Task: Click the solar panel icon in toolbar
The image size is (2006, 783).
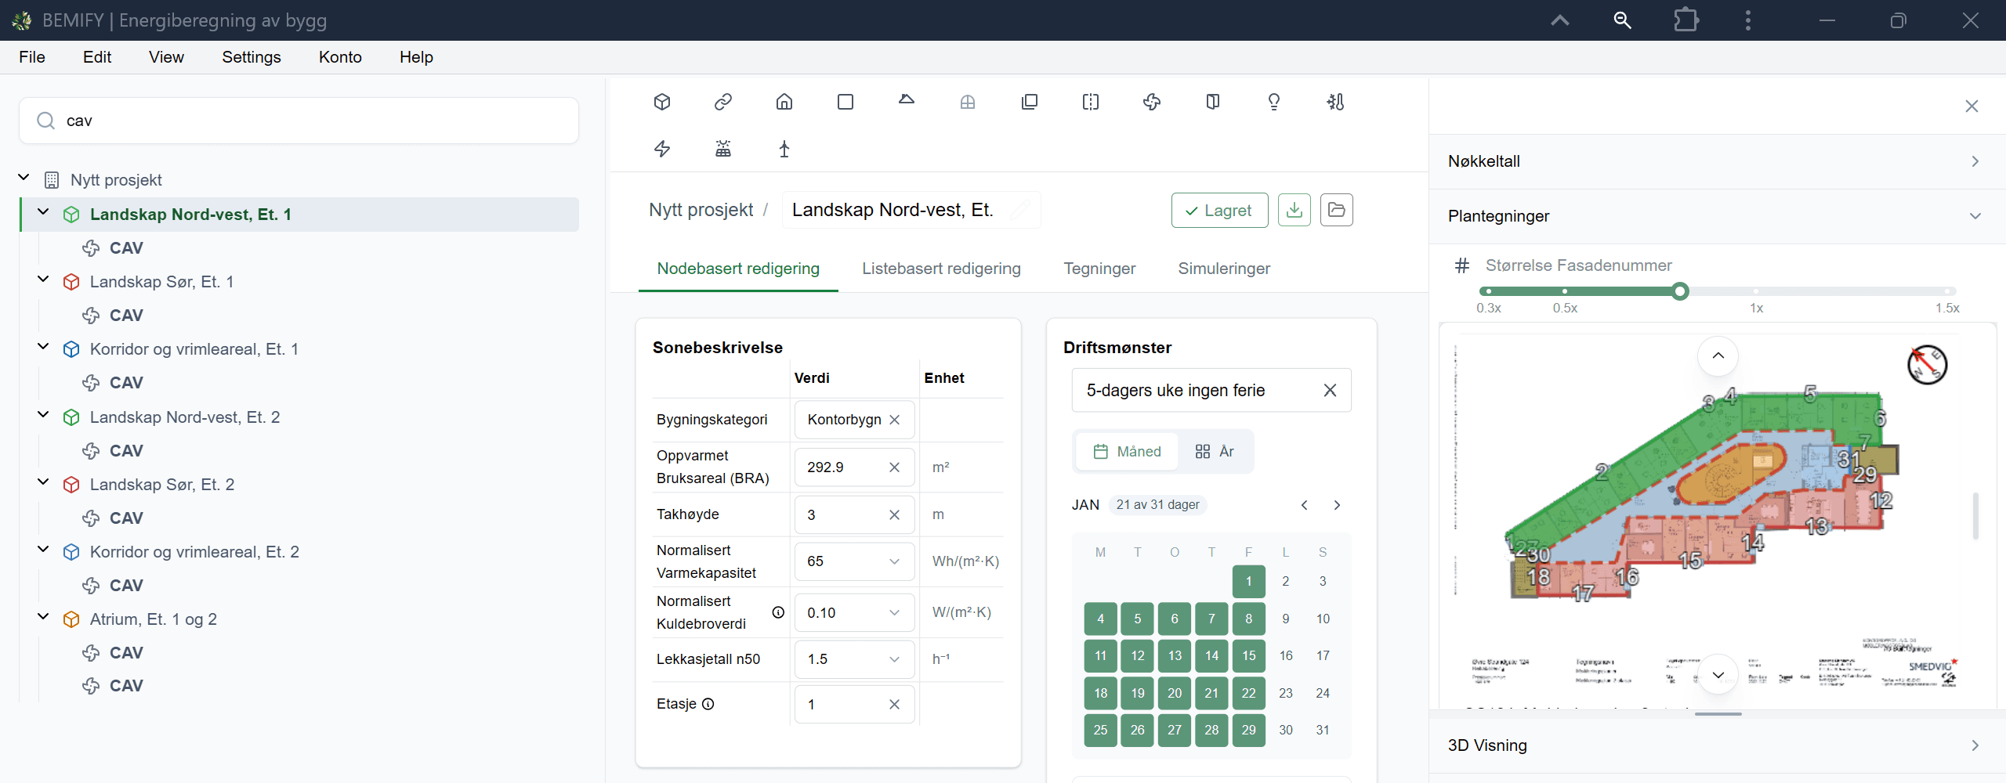Action: pos(723,149)
